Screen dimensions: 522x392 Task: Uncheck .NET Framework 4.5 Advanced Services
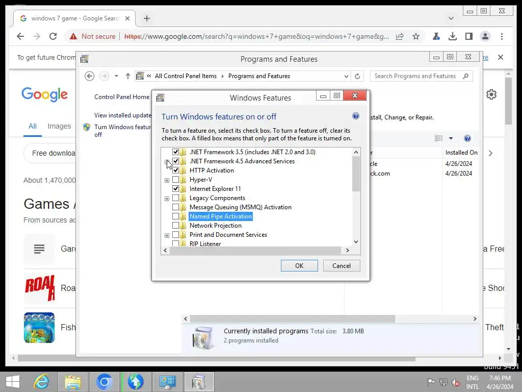[x=175, y=161]
